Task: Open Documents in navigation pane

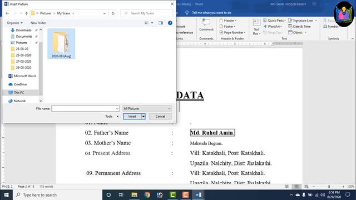Action: click(x=24, y=37)
